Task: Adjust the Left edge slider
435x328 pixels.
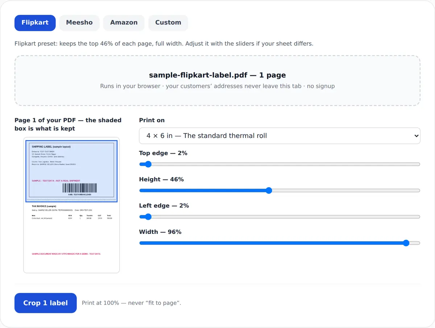Action: (279, 217)
